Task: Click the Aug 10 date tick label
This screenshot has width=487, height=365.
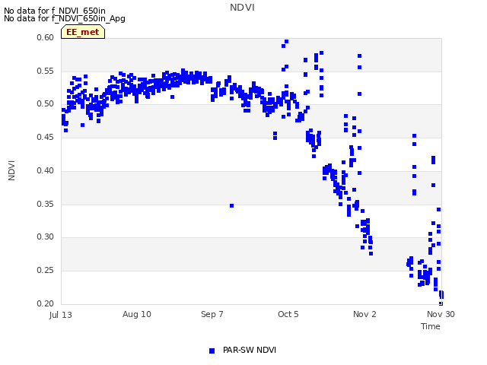Action: tap(137, 314)
